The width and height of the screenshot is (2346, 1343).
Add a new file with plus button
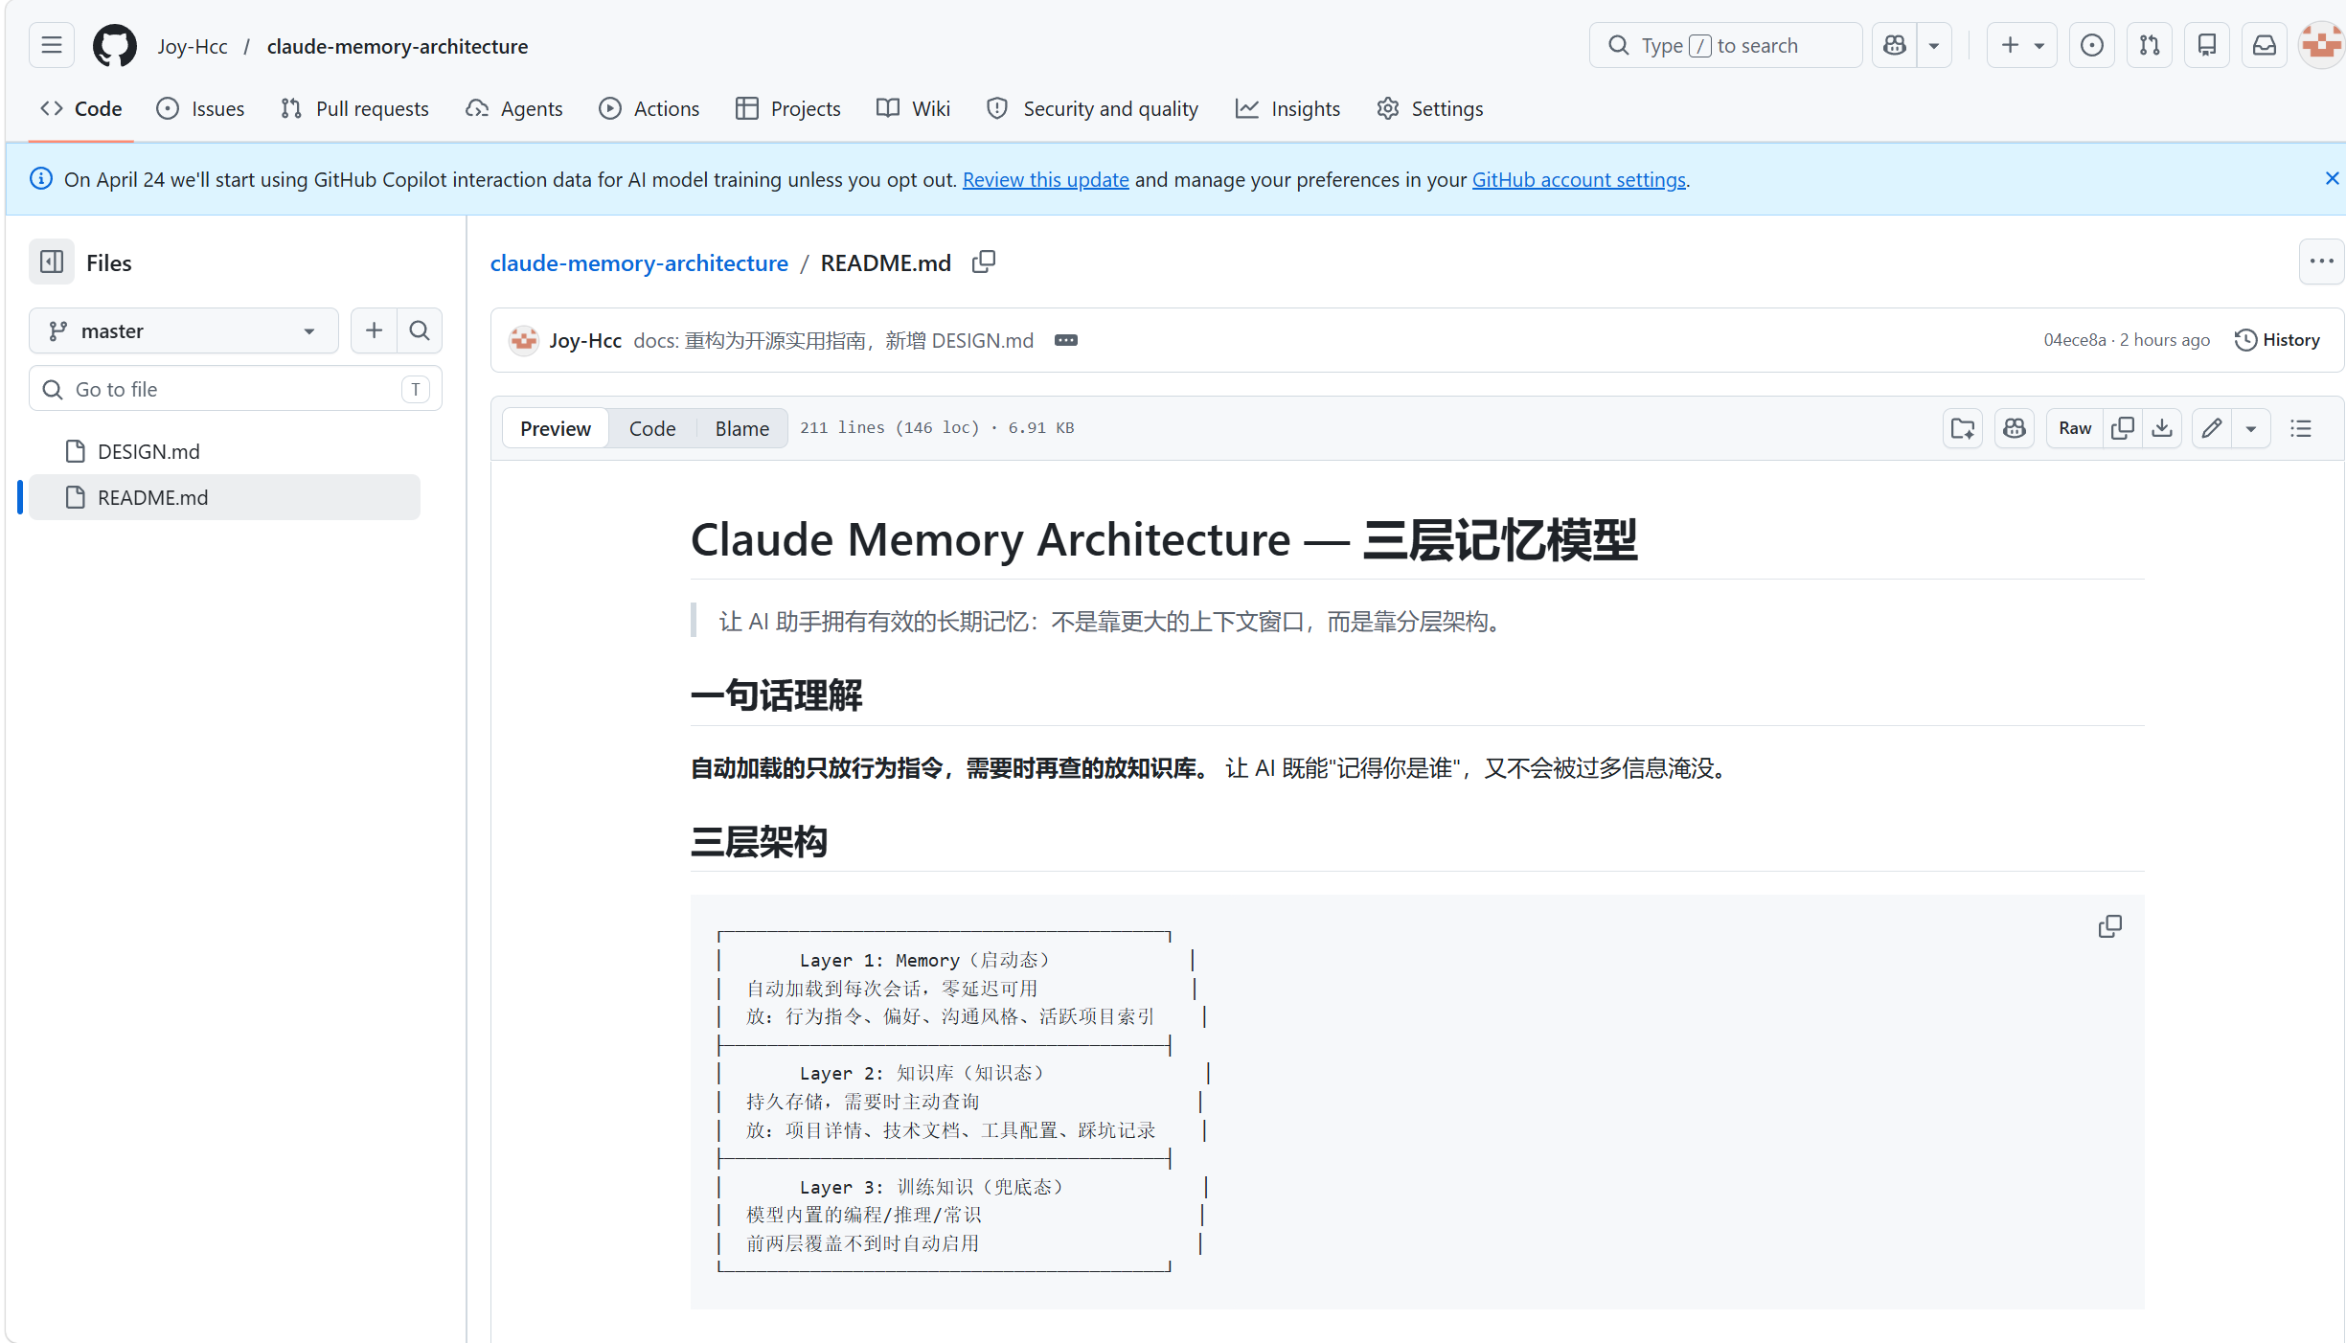pos(374,330)
